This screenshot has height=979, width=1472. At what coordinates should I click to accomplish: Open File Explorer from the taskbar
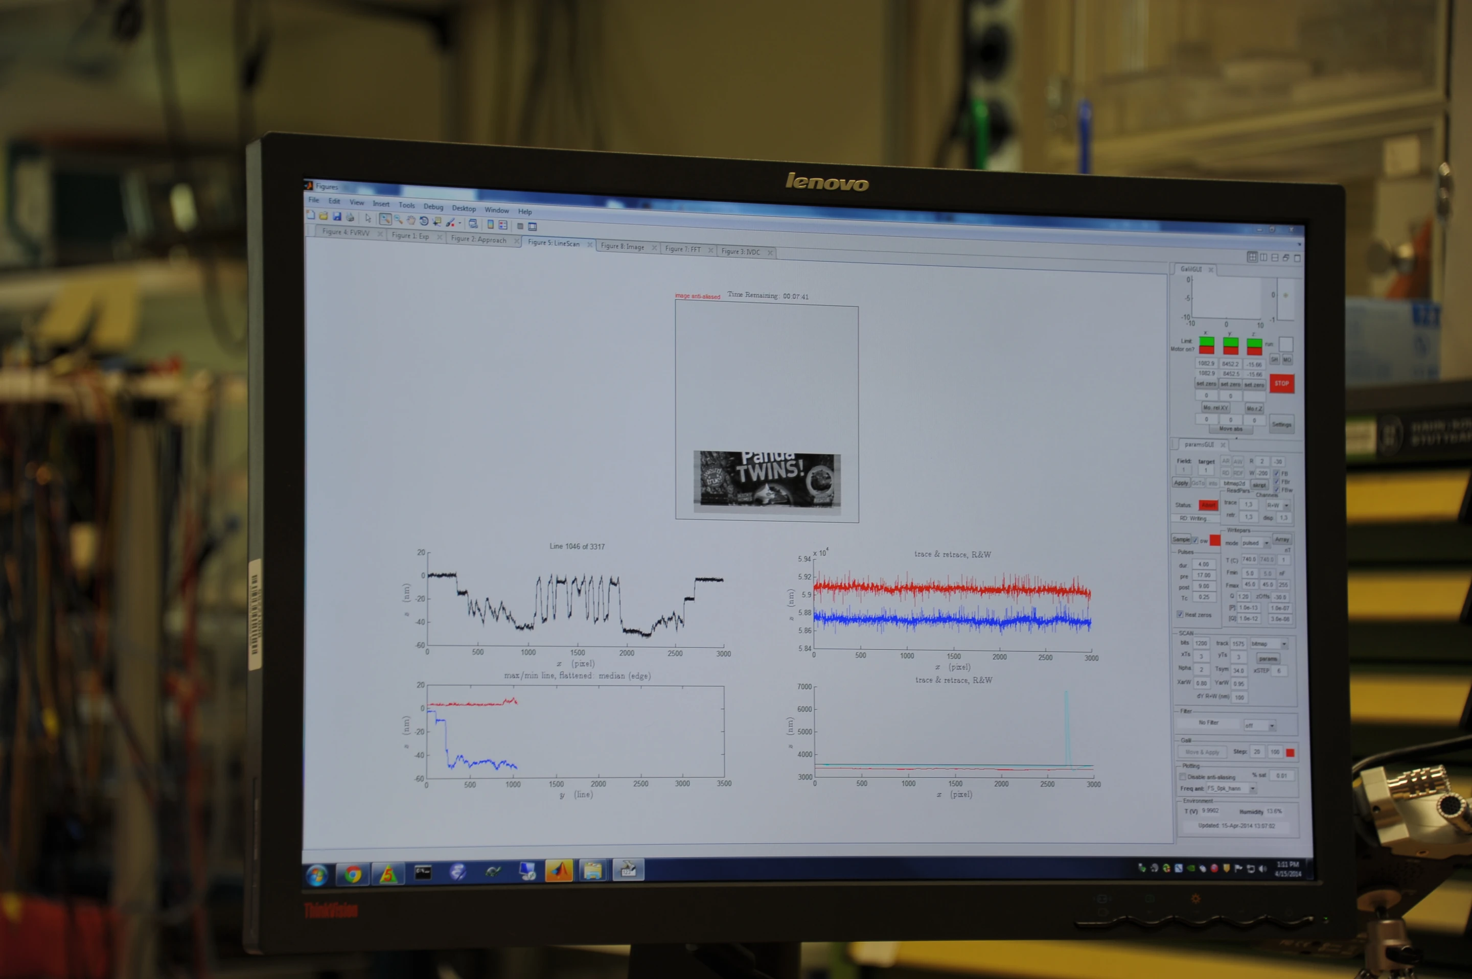593,870
